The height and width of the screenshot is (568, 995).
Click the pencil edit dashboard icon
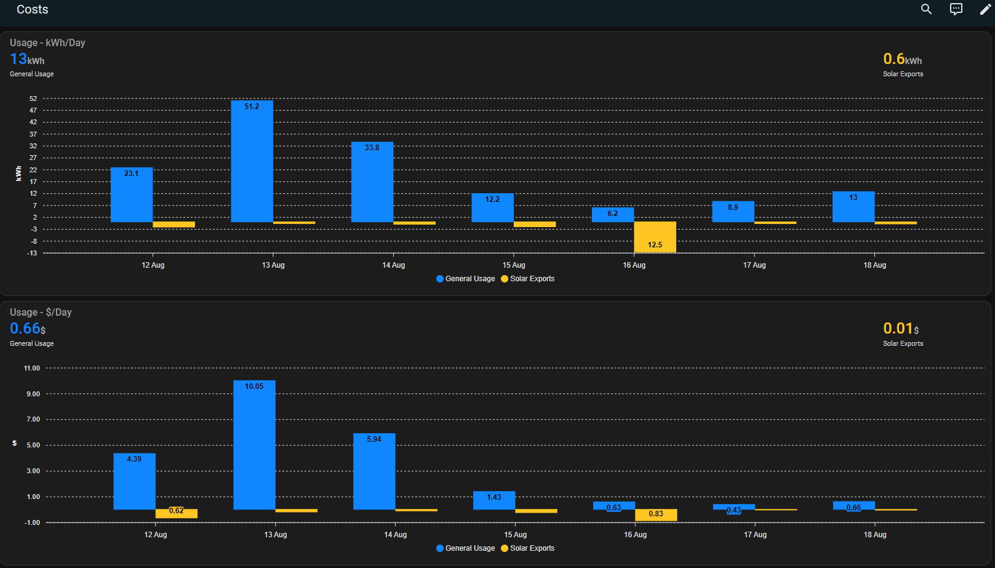[x=985, y=9]
